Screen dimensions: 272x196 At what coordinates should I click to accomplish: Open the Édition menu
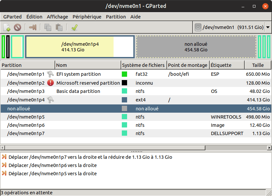point(34,17)
